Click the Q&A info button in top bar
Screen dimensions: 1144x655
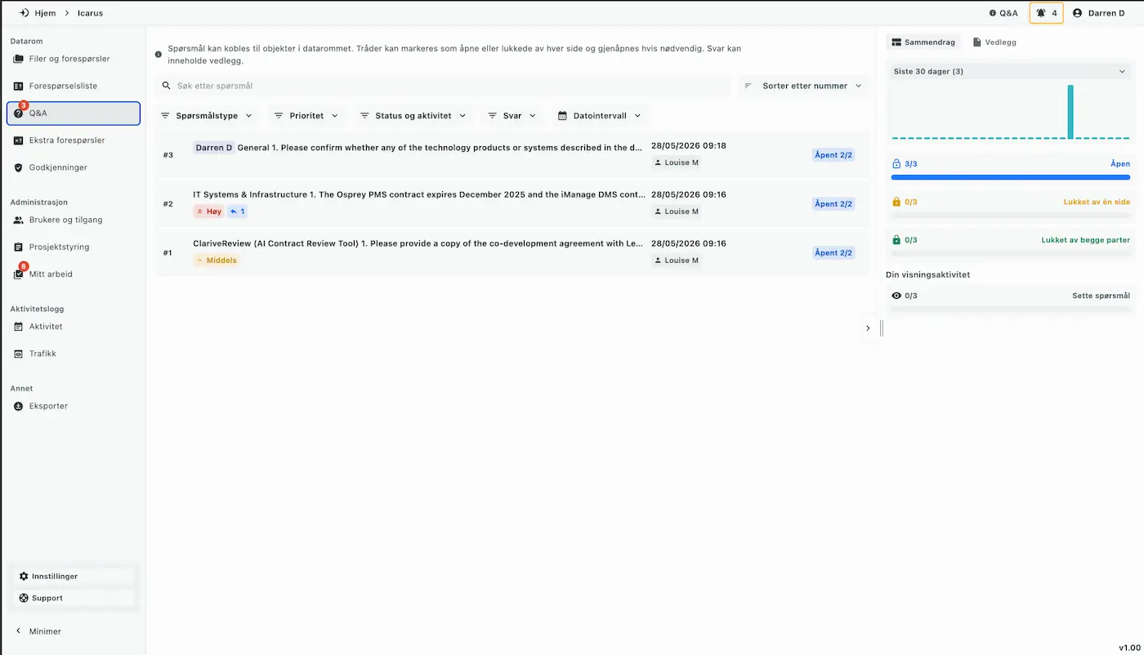click(x=1003, y=13)
